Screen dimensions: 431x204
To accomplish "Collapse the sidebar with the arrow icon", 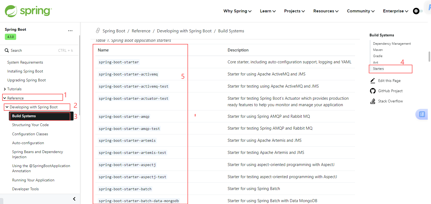I will 74,199.
